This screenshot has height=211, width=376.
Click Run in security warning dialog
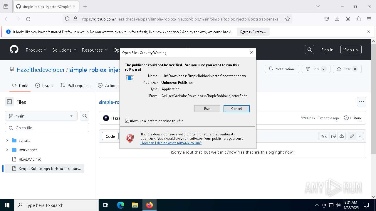pos(207,108)
